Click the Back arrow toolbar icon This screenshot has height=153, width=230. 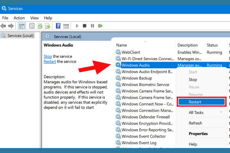(x=3, y=26)
